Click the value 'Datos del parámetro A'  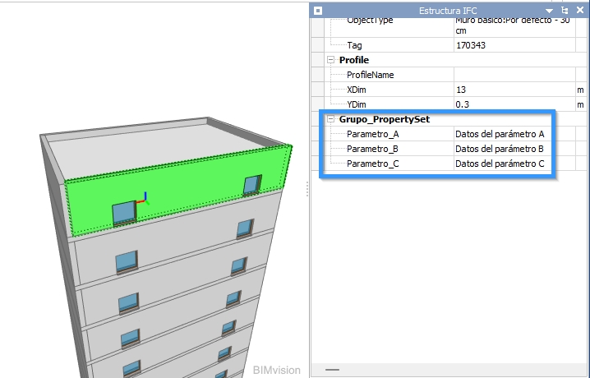[500, 134]
